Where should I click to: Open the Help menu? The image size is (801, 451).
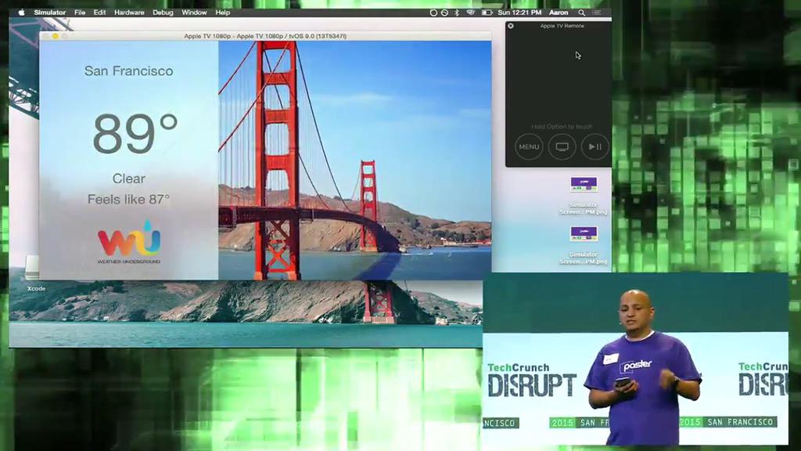pyautogui.click(x=223, y=13)
